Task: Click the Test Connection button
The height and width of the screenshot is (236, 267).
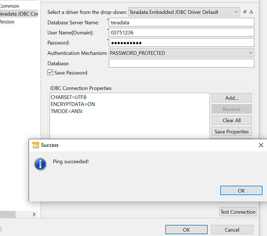Action: (238, 212)
